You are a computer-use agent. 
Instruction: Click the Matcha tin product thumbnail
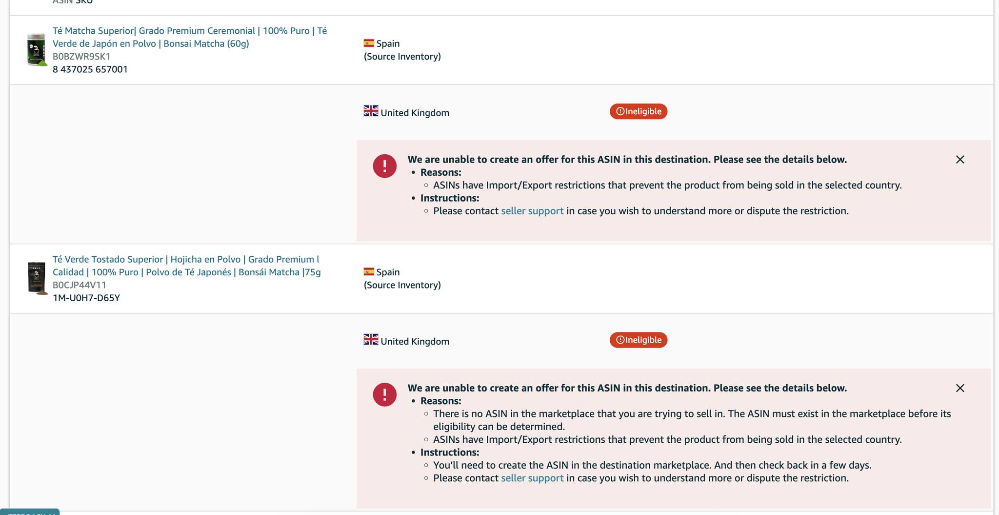pos(37,49)
